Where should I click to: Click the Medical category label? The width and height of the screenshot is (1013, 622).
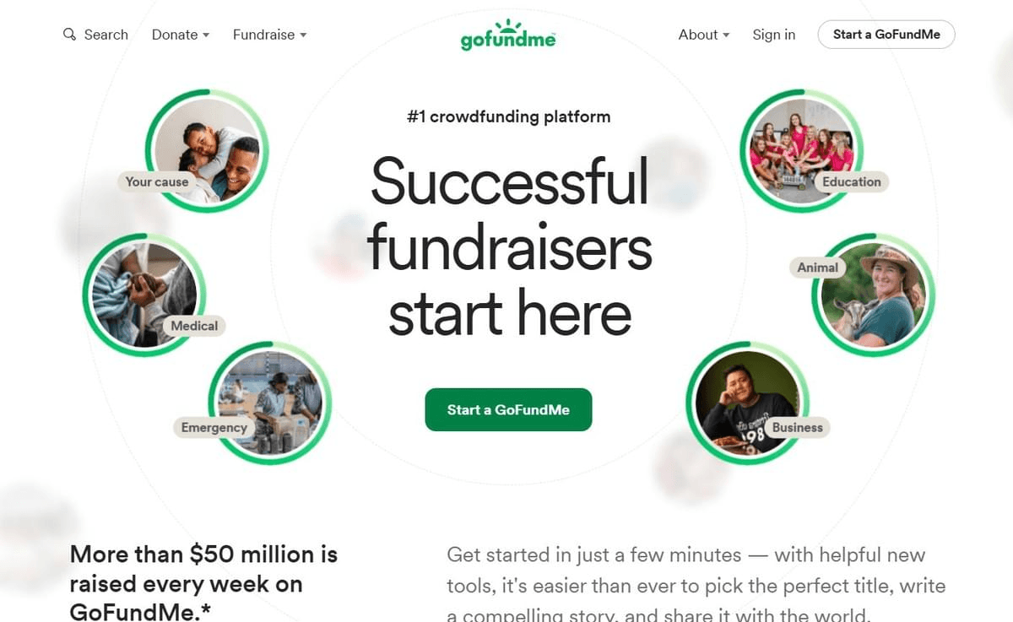pyautogui.click(x=194, y=326)
